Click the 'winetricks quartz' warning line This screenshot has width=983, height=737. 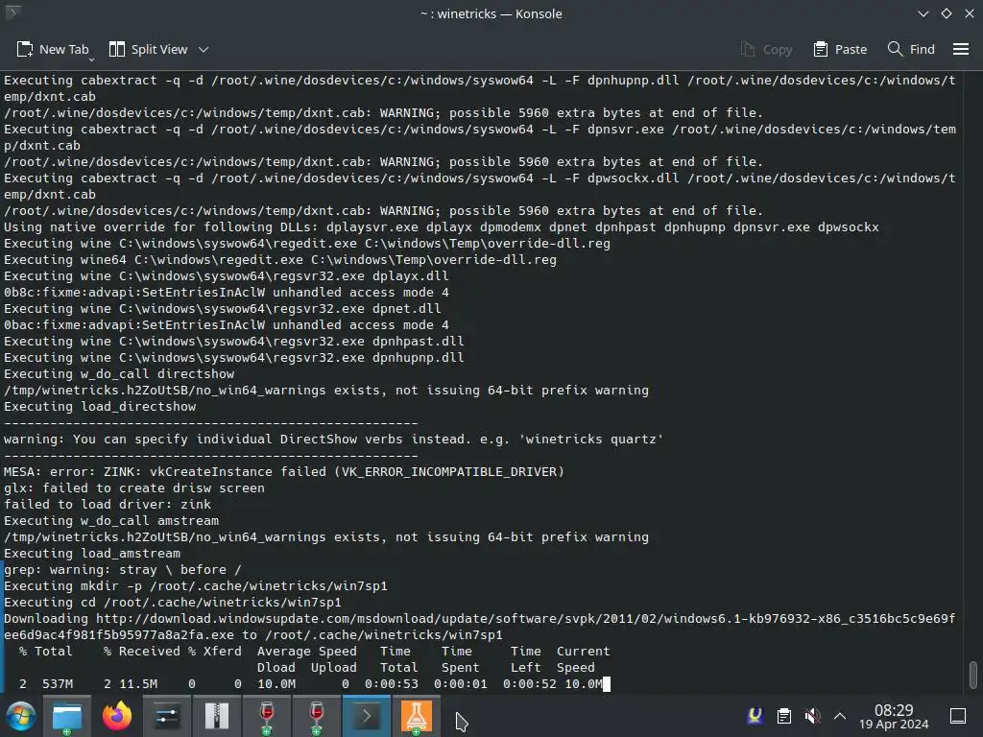[x=333, y=440]
